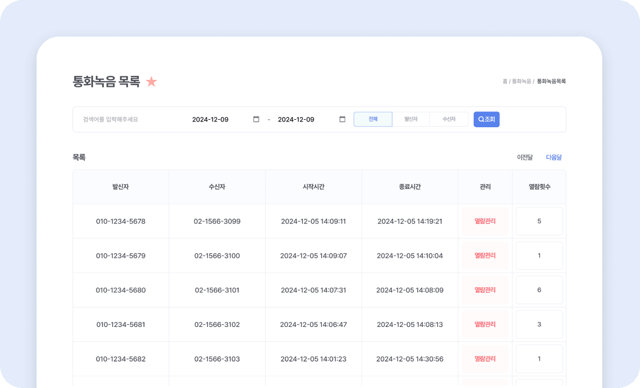Click the 홈 breadcrumb link
The height and width of the screenshot is (388, 640).
tap(505, 82)
